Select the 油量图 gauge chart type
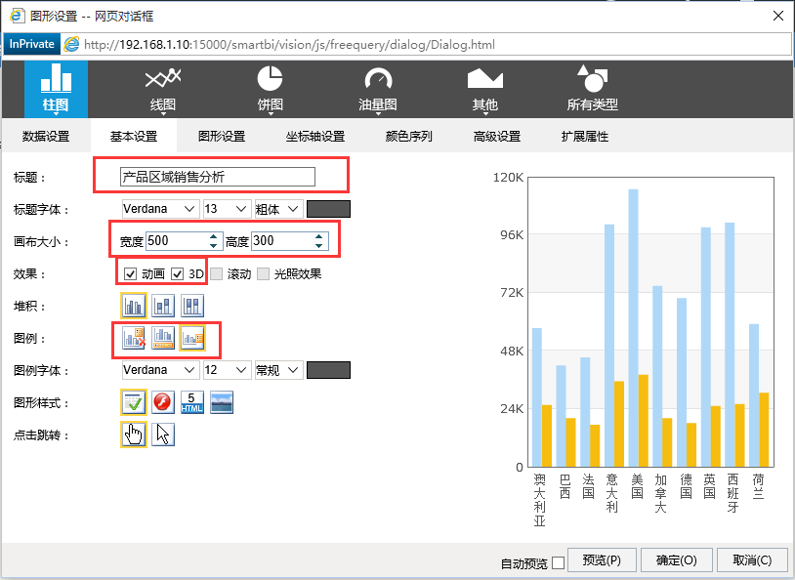The width and height of the screenshot is (795, 580). coord(378,89)
